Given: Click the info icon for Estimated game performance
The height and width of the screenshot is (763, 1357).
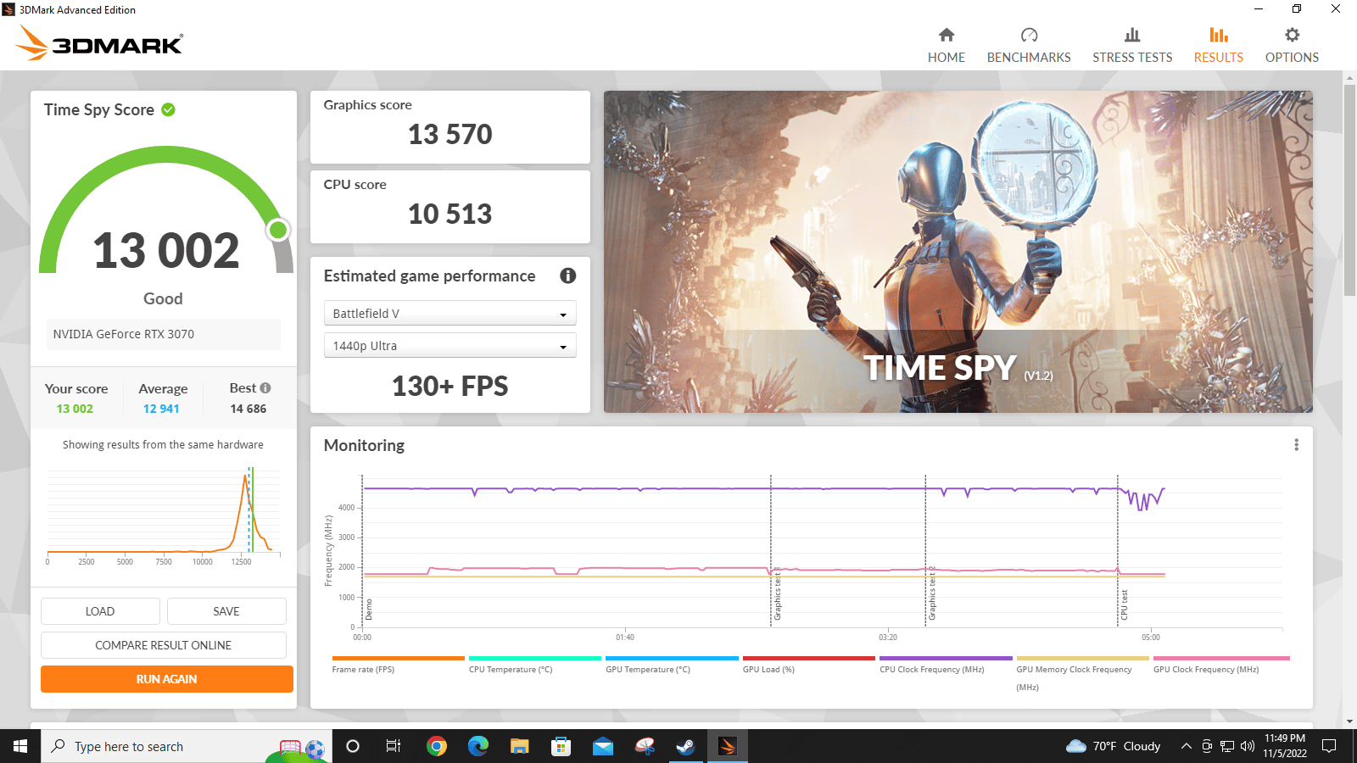Looking at the screenshot, I should (x=568, y=276).
